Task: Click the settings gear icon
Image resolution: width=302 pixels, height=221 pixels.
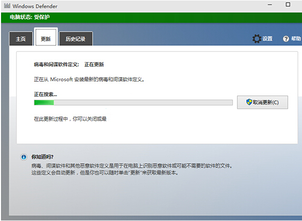Action: pyautogui.click(x=257, y=39)
